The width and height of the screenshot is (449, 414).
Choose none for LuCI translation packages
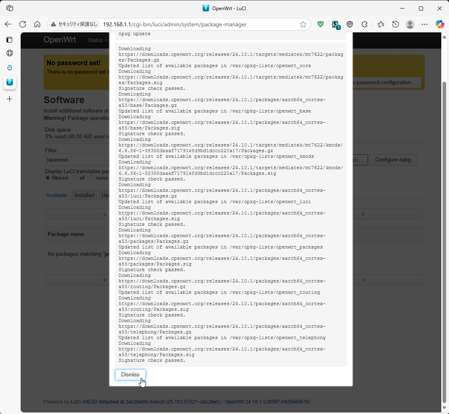(92, 178)
